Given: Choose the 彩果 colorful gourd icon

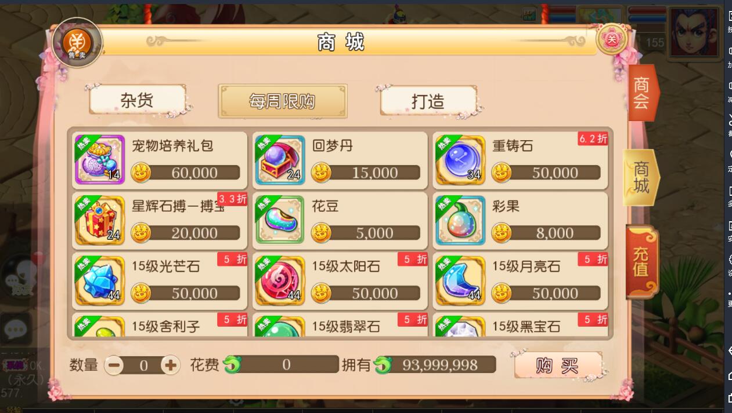Looking at the screenshot, I should pyautogui.click(x=460, y=220).
